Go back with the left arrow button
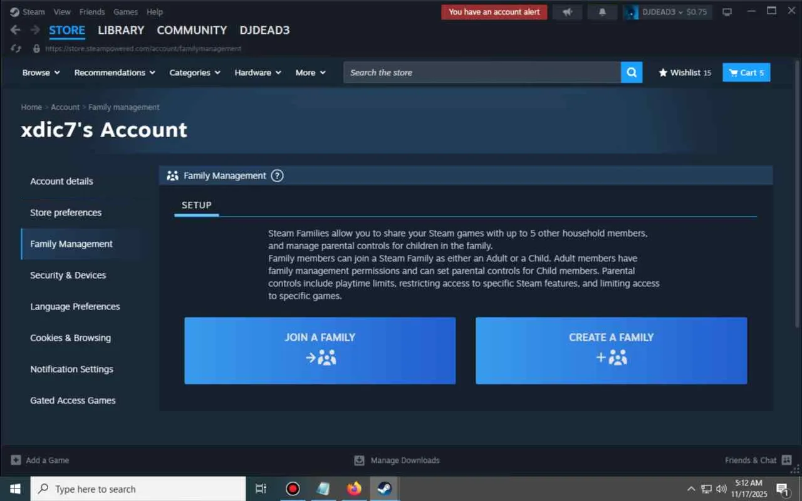The height and width of the screenshot is (501, 802). click(x=16, y=30)
